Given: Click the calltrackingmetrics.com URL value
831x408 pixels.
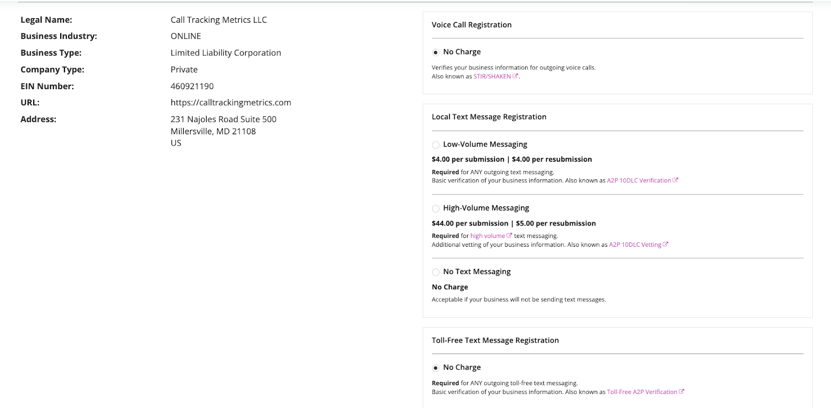Looking at the screenshot, I should click(x=231, y=103).
